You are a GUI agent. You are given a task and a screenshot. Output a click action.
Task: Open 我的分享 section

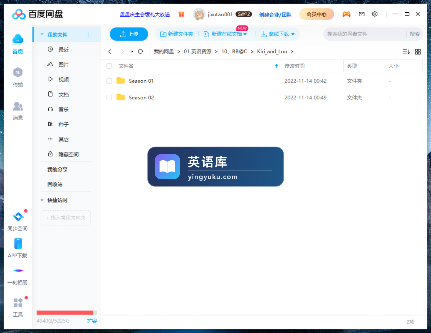(57, 169)
